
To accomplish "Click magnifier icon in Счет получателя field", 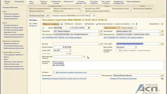I will coord(102,34).
